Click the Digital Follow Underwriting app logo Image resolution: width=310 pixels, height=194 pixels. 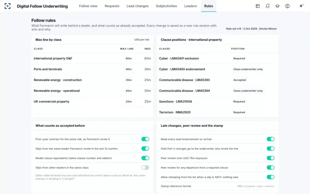point(8,6)
